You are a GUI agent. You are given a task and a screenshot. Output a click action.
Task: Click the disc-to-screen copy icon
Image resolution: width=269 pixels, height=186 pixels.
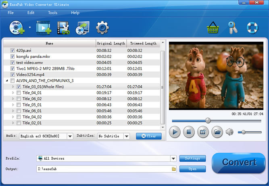click(83, 28)
